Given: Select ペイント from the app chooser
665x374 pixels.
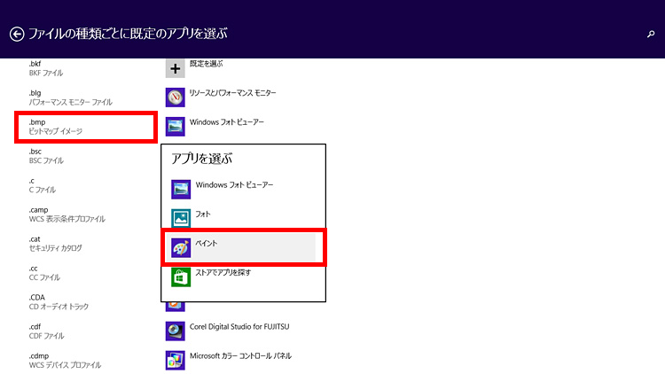Looking at the screenshot, I should pyautogui.click(x=207, y=243).
